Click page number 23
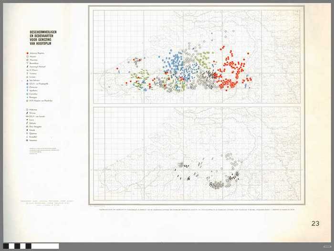 [315, 223]
